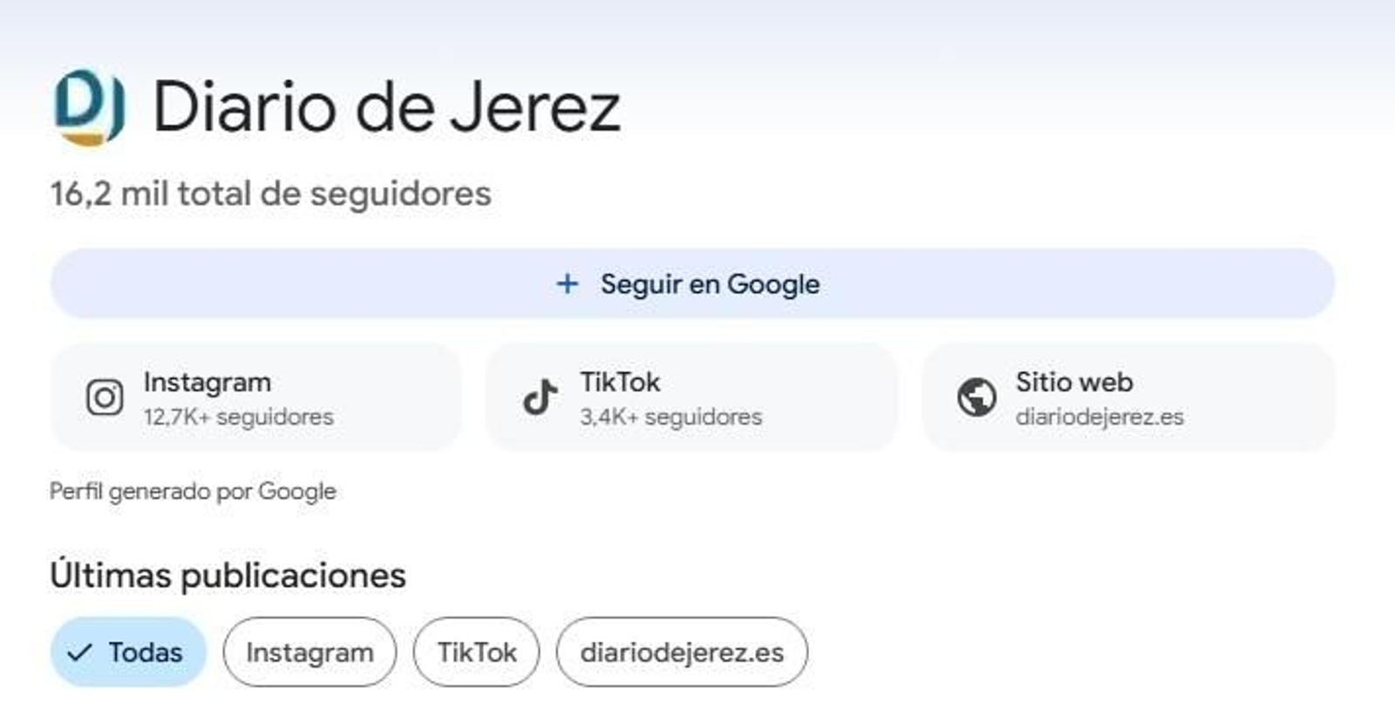The width and height of the screenshot is (1395, 721).
Task: Click the plus icon on Seguir en Google
Action: (x=567, y=283)
